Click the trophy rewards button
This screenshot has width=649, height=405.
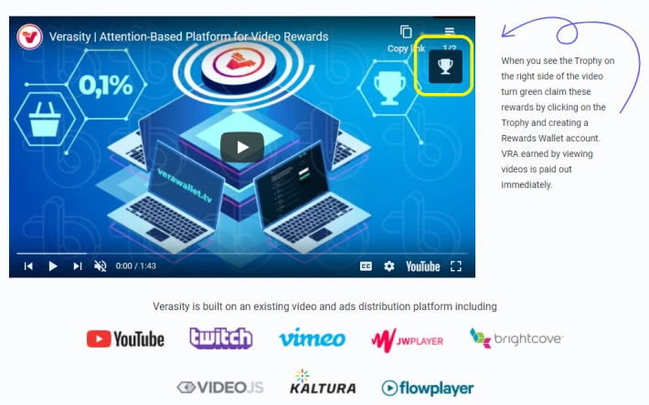point(445,67)
